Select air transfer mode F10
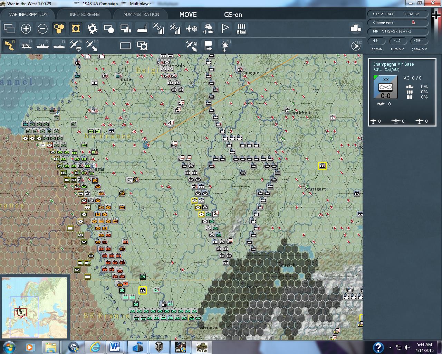442x354 pixels. tap(92, 46)
